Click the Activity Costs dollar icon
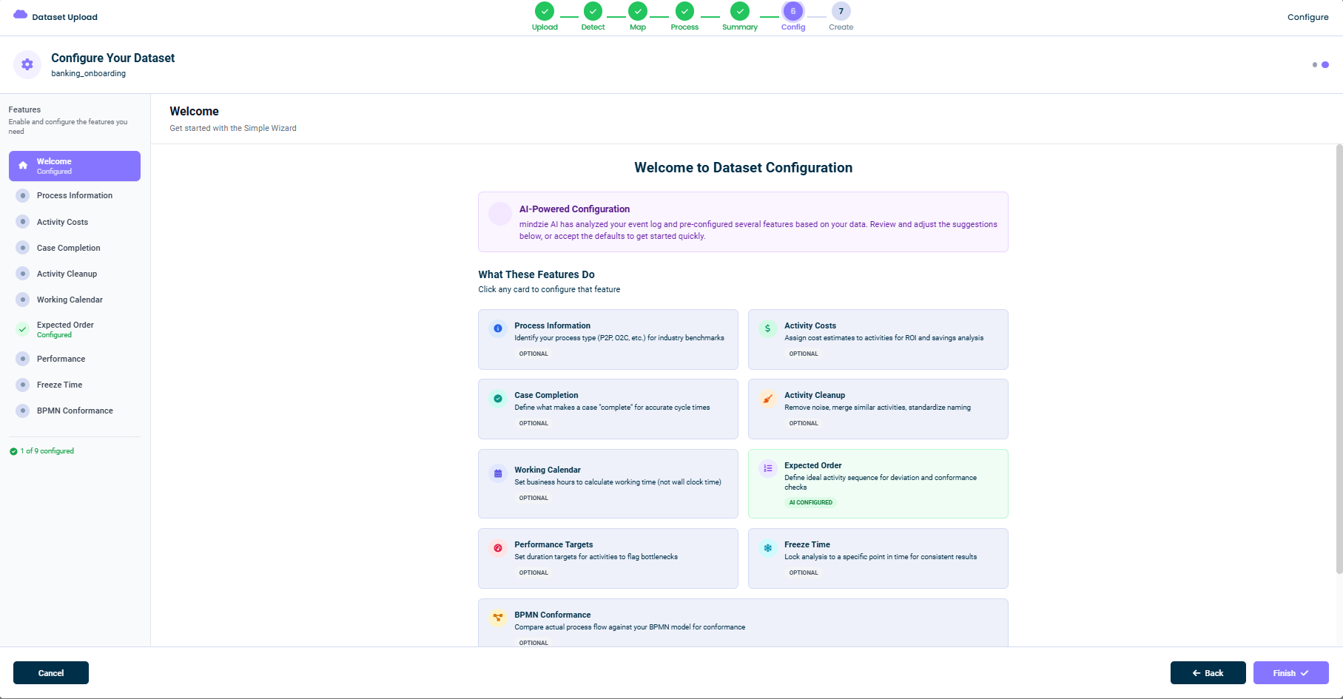This screenshot has height=699, width=1343. [768, 328]
